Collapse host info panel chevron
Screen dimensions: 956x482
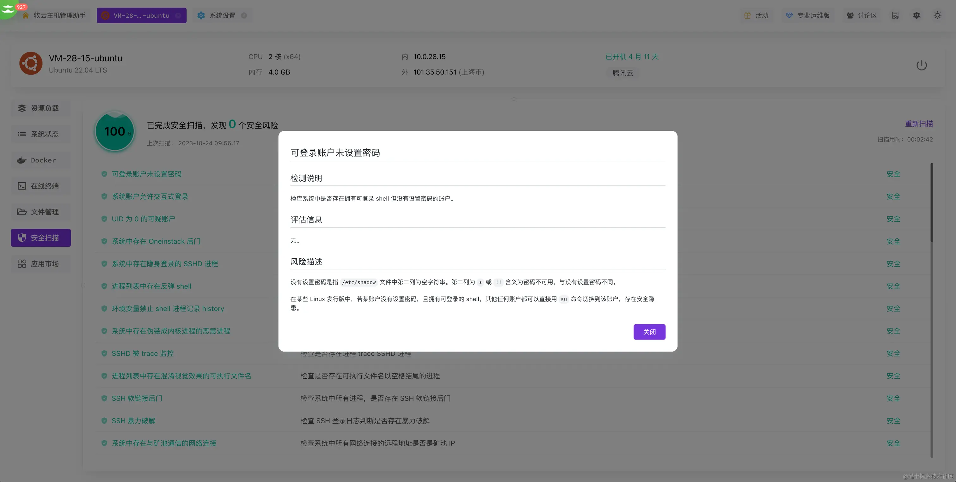[514, 99]
